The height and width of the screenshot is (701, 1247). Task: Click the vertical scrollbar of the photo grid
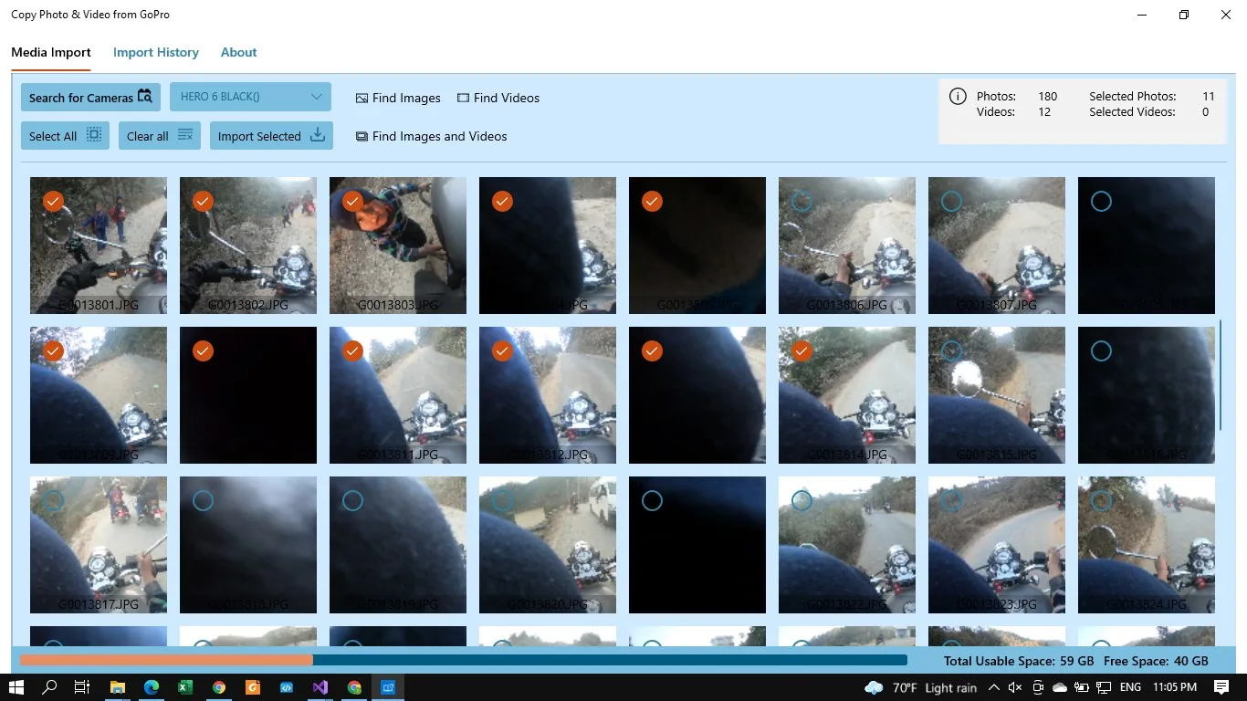click(x=1221, y=375)
